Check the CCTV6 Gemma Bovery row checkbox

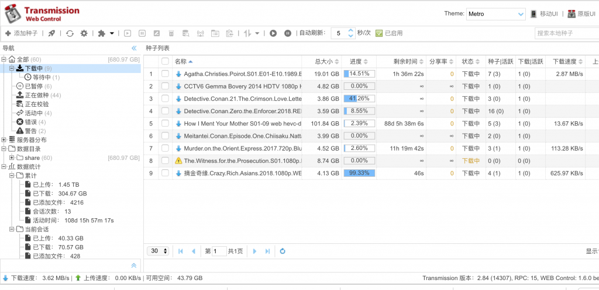coord(165,86)
